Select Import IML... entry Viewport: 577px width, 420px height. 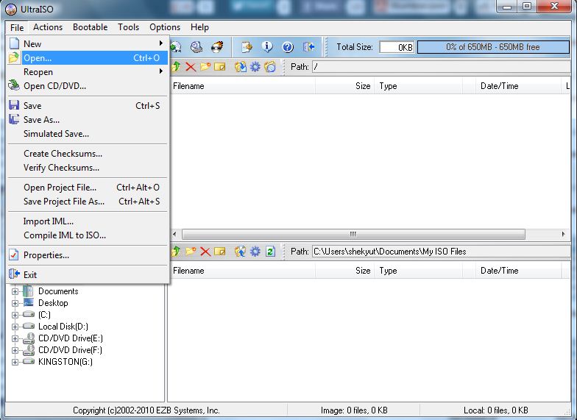click(x=88, y=221)
